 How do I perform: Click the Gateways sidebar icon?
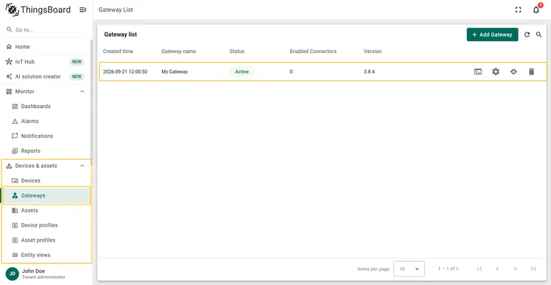coord(14,196)
